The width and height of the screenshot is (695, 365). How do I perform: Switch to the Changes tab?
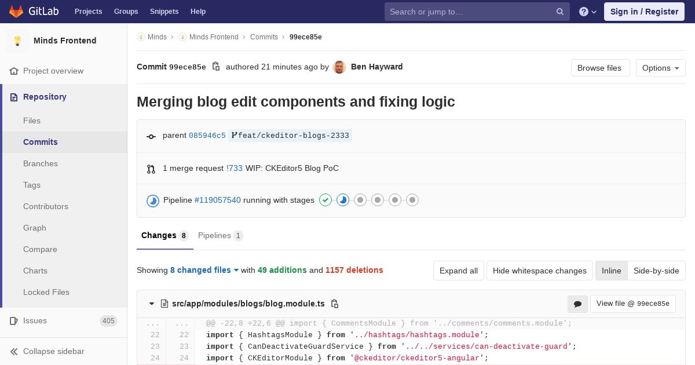coord(165,236)
